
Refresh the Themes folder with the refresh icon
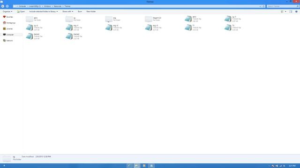263,6
